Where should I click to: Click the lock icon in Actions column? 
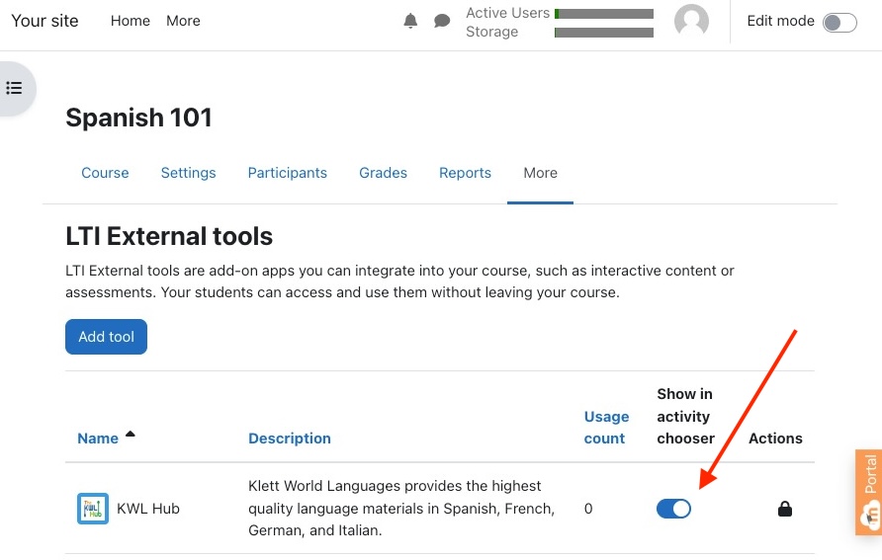coord(785,509)
